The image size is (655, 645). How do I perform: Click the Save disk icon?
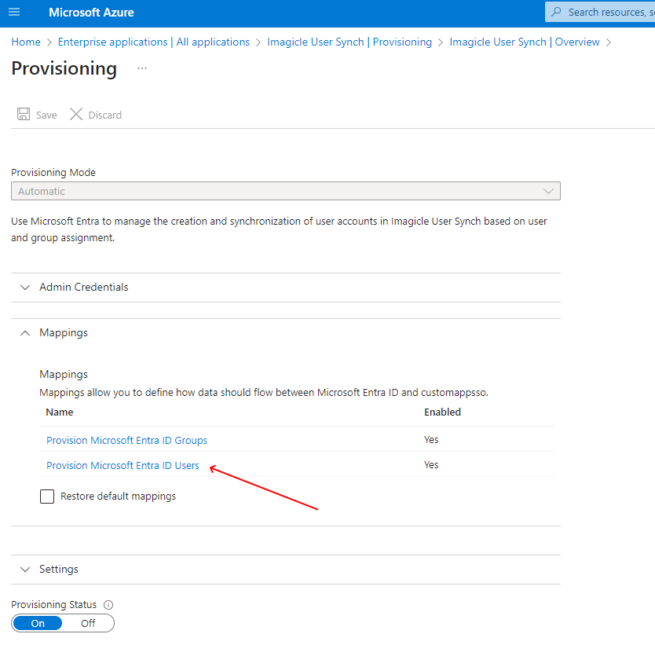pyautogui.click(x=24, y=115)
